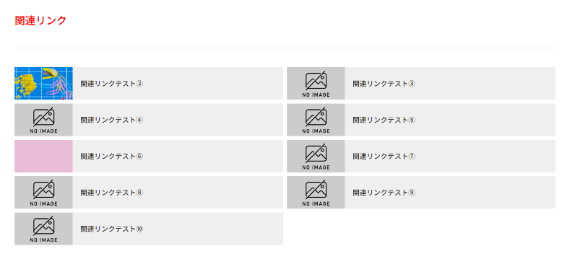Click the NO IMAGE icon for 関連リンクテスト④
Image resolution: width=567 pixels, height=267 pixels.
(x=43, y=120)
